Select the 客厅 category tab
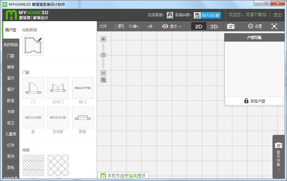This screenshot has height=181, width=287. [x=11, y=78]
